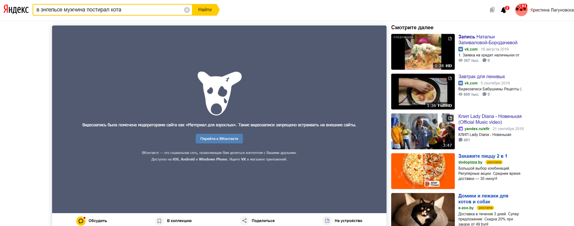This screenshot has height=226, width=574.
Task: Click реклама badge beside e-zoo.by
Action: pos(485,208)
